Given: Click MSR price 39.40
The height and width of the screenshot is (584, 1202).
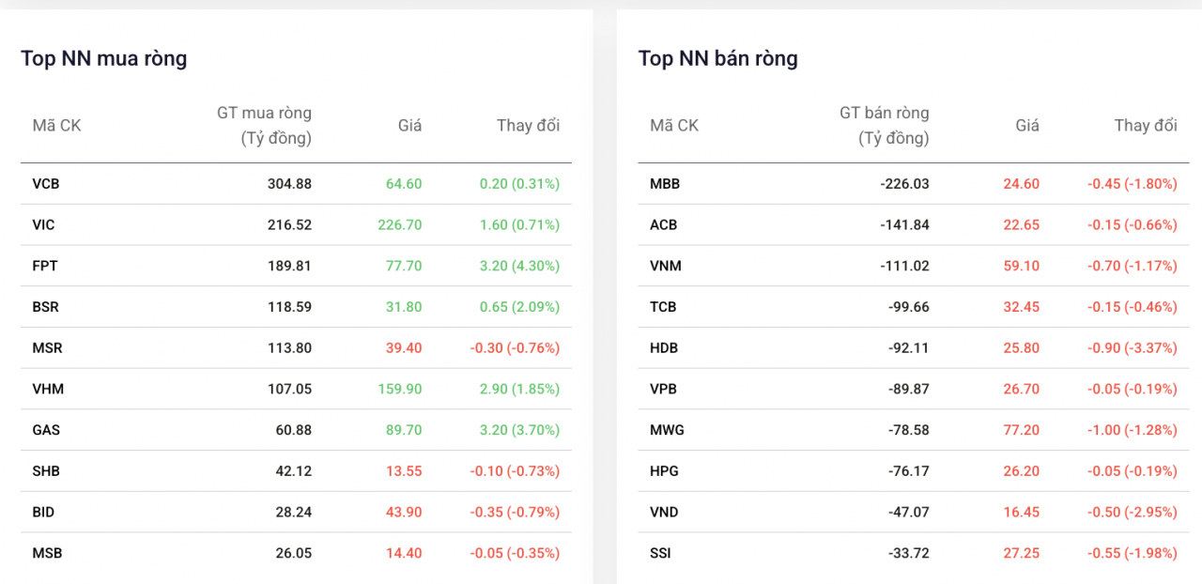Looking at the screenshot, I should coord(404,348).
